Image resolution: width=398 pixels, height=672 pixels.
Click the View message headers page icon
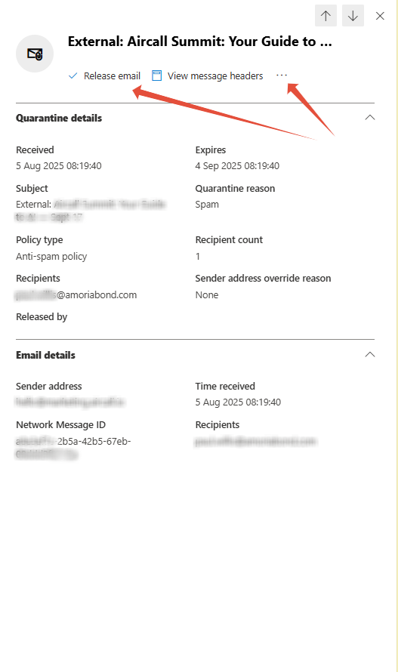coord(157,76)
